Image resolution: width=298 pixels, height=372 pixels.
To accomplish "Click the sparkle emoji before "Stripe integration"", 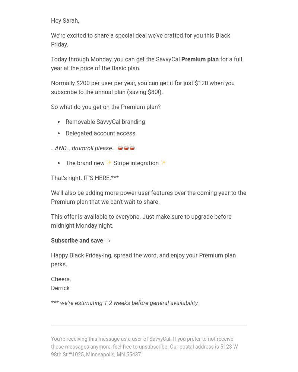I will (109, 163).
